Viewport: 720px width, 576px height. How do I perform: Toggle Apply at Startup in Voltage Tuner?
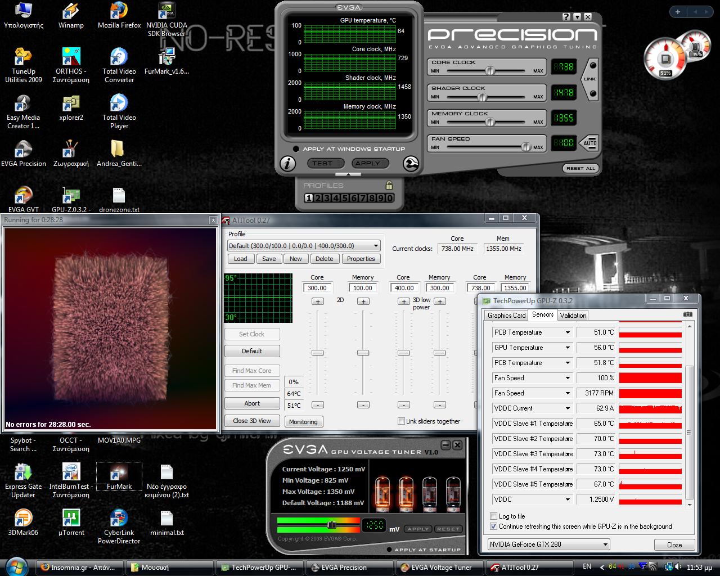pyautogui.click(x=389, y=550)
